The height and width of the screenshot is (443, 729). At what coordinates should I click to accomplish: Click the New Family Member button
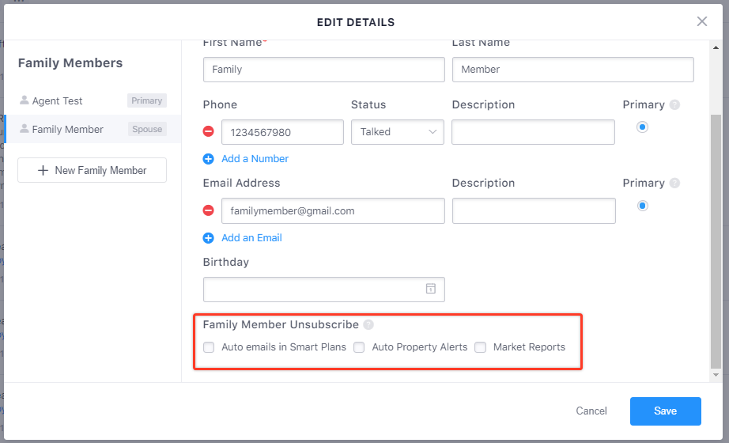(x=92, y=170)
